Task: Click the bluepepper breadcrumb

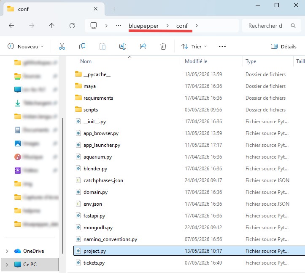Action: (x=143, y=26)
